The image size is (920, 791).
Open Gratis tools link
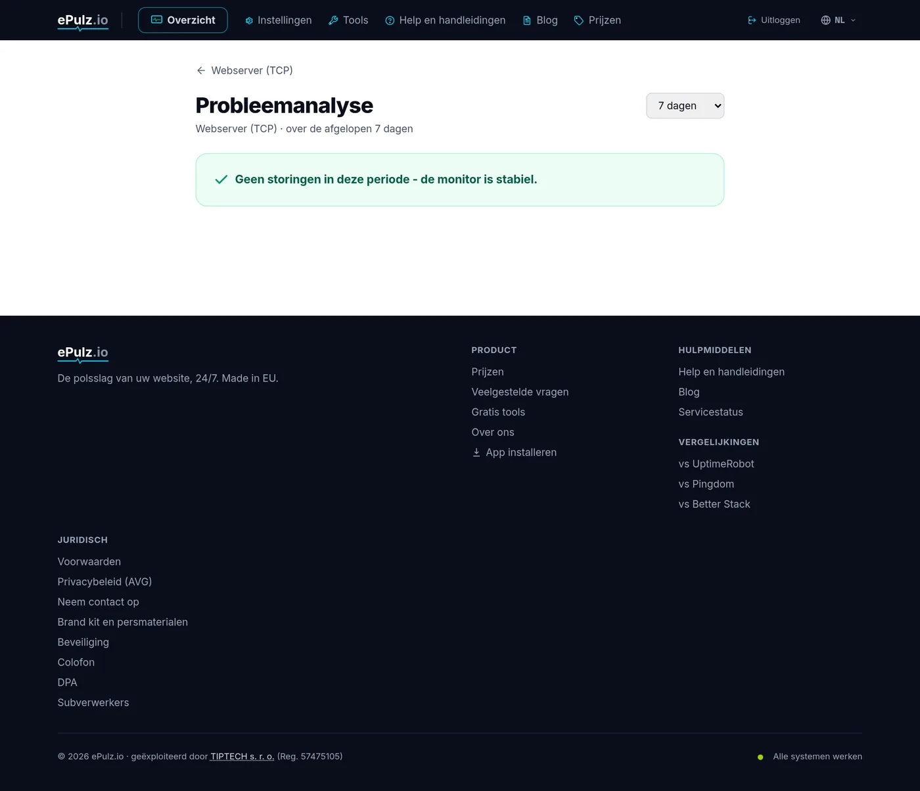click(x=498, y=412)
